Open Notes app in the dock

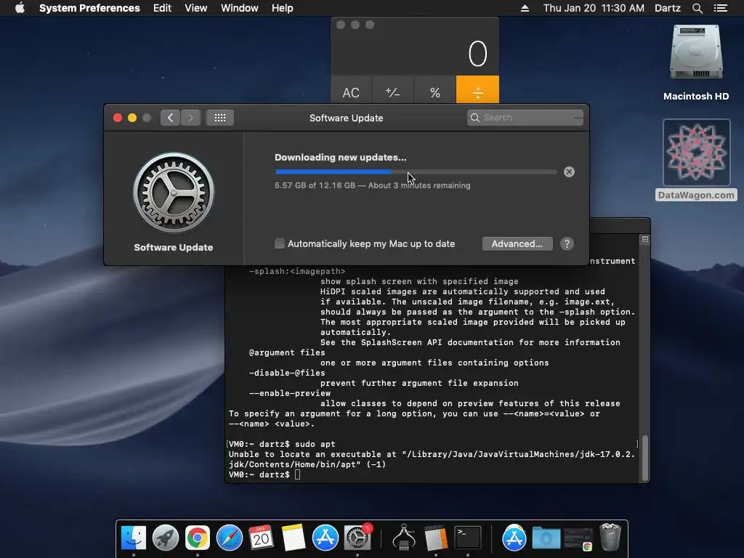(x=294, y=538)
